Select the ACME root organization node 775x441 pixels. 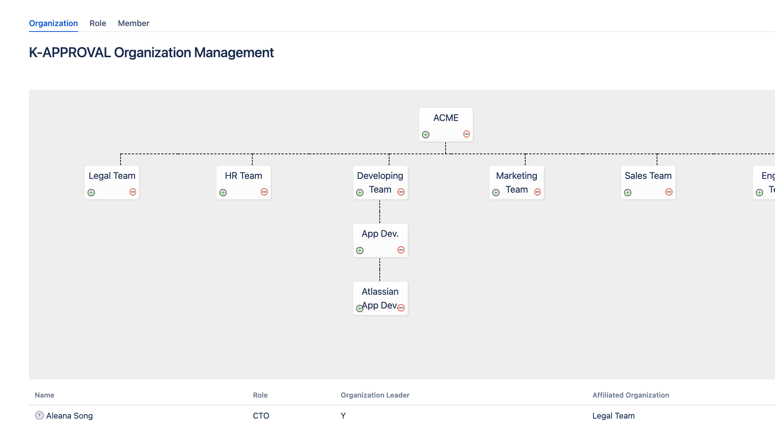pos(446,118)
